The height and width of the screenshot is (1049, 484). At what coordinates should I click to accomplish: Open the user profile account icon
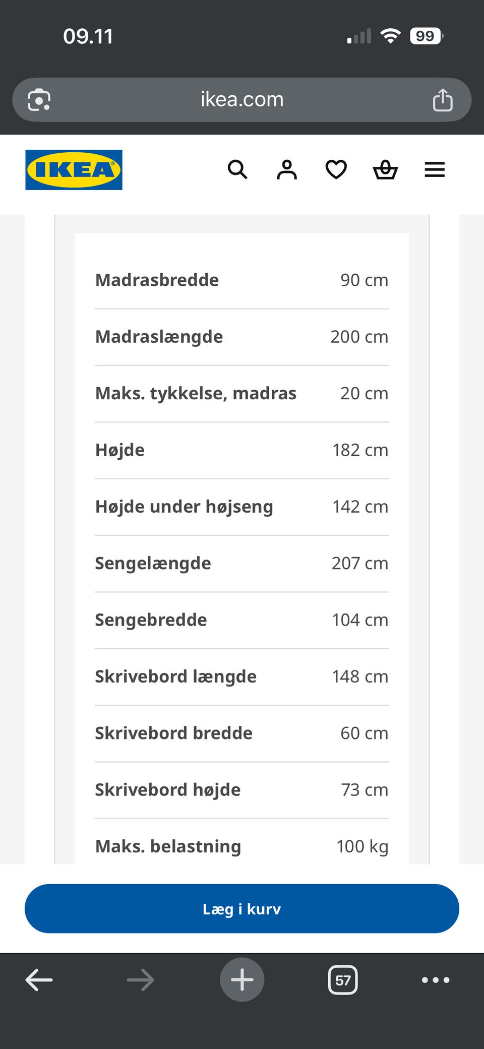[287, 170]
